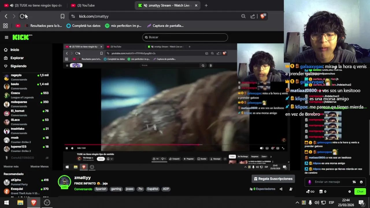Select the ADP tag
The height and width of the screenshot is (208, 370).
pos(166,189)
